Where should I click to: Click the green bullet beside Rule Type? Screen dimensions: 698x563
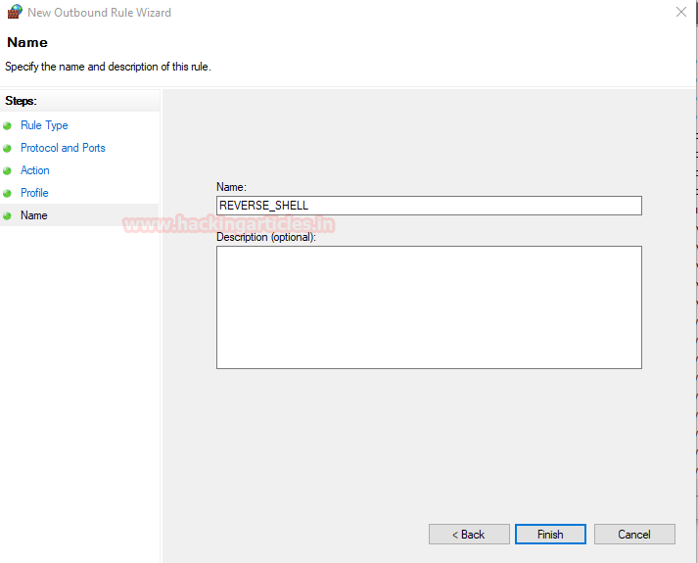7,126
